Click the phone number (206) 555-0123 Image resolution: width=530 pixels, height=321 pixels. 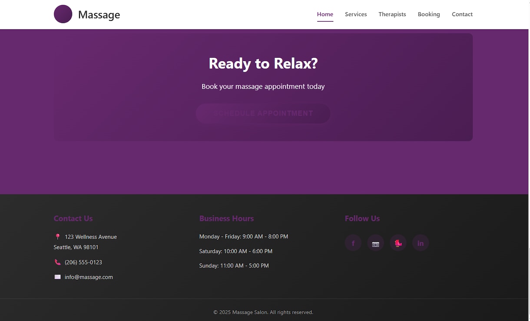83,262
